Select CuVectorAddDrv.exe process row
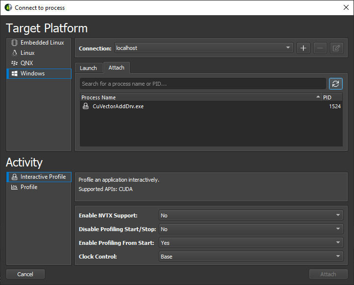 [211, 106]
